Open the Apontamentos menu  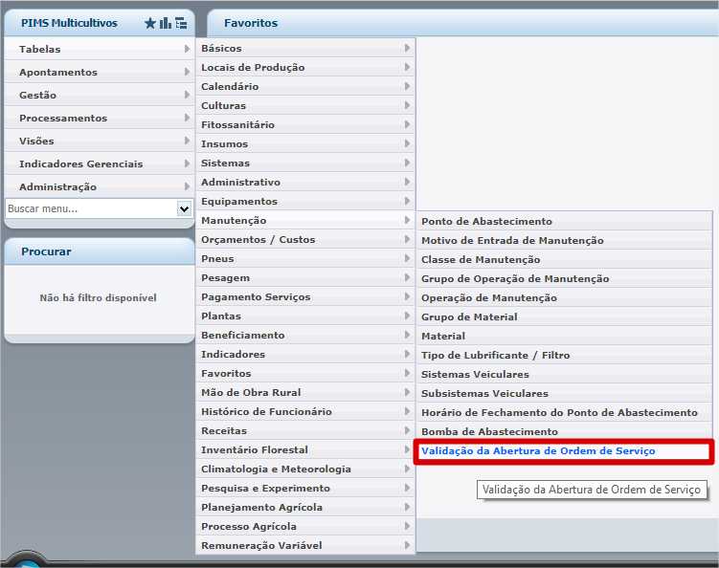click(99, 72)
